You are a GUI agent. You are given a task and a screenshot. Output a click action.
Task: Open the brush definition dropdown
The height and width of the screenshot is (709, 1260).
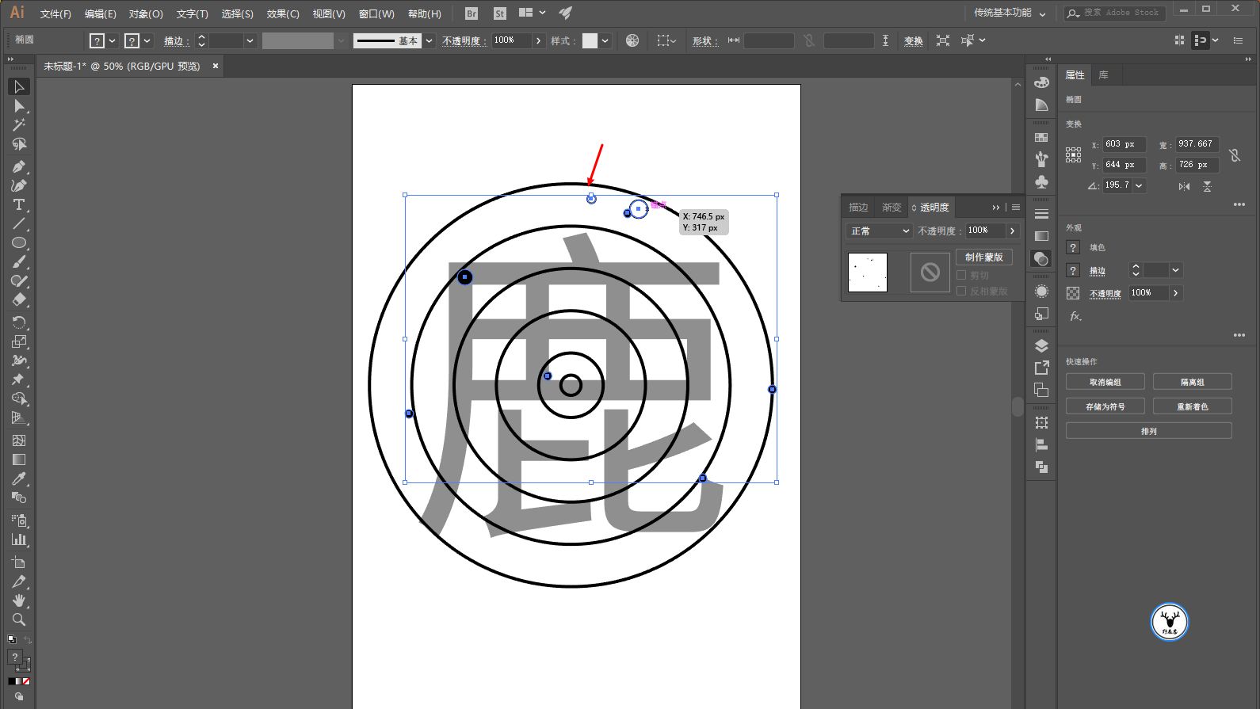coord(429,40)
